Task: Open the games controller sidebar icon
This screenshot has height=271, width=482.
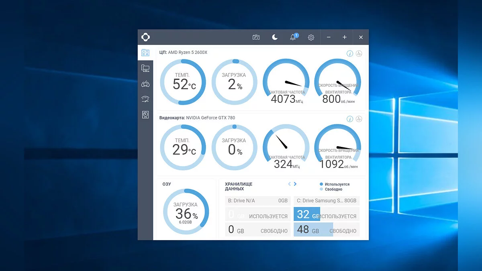Action: click(x=145, y=84)
